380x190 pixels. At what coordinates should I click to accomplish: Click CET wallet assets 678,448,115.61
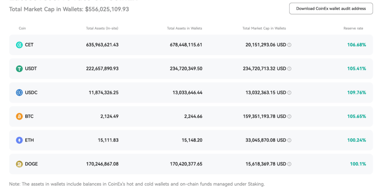coord(186,45)
